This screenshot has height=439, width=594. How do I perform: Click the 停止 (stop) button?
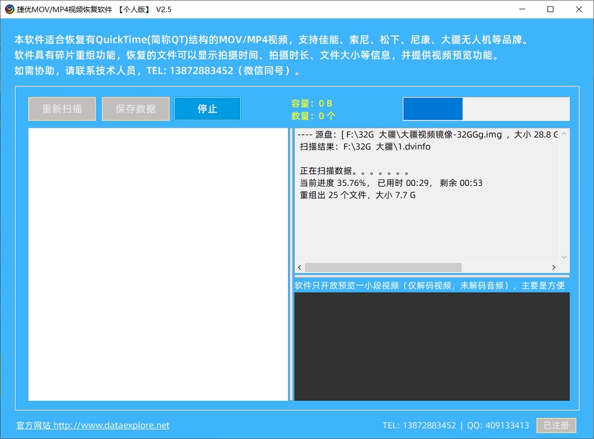click(207, 109)
